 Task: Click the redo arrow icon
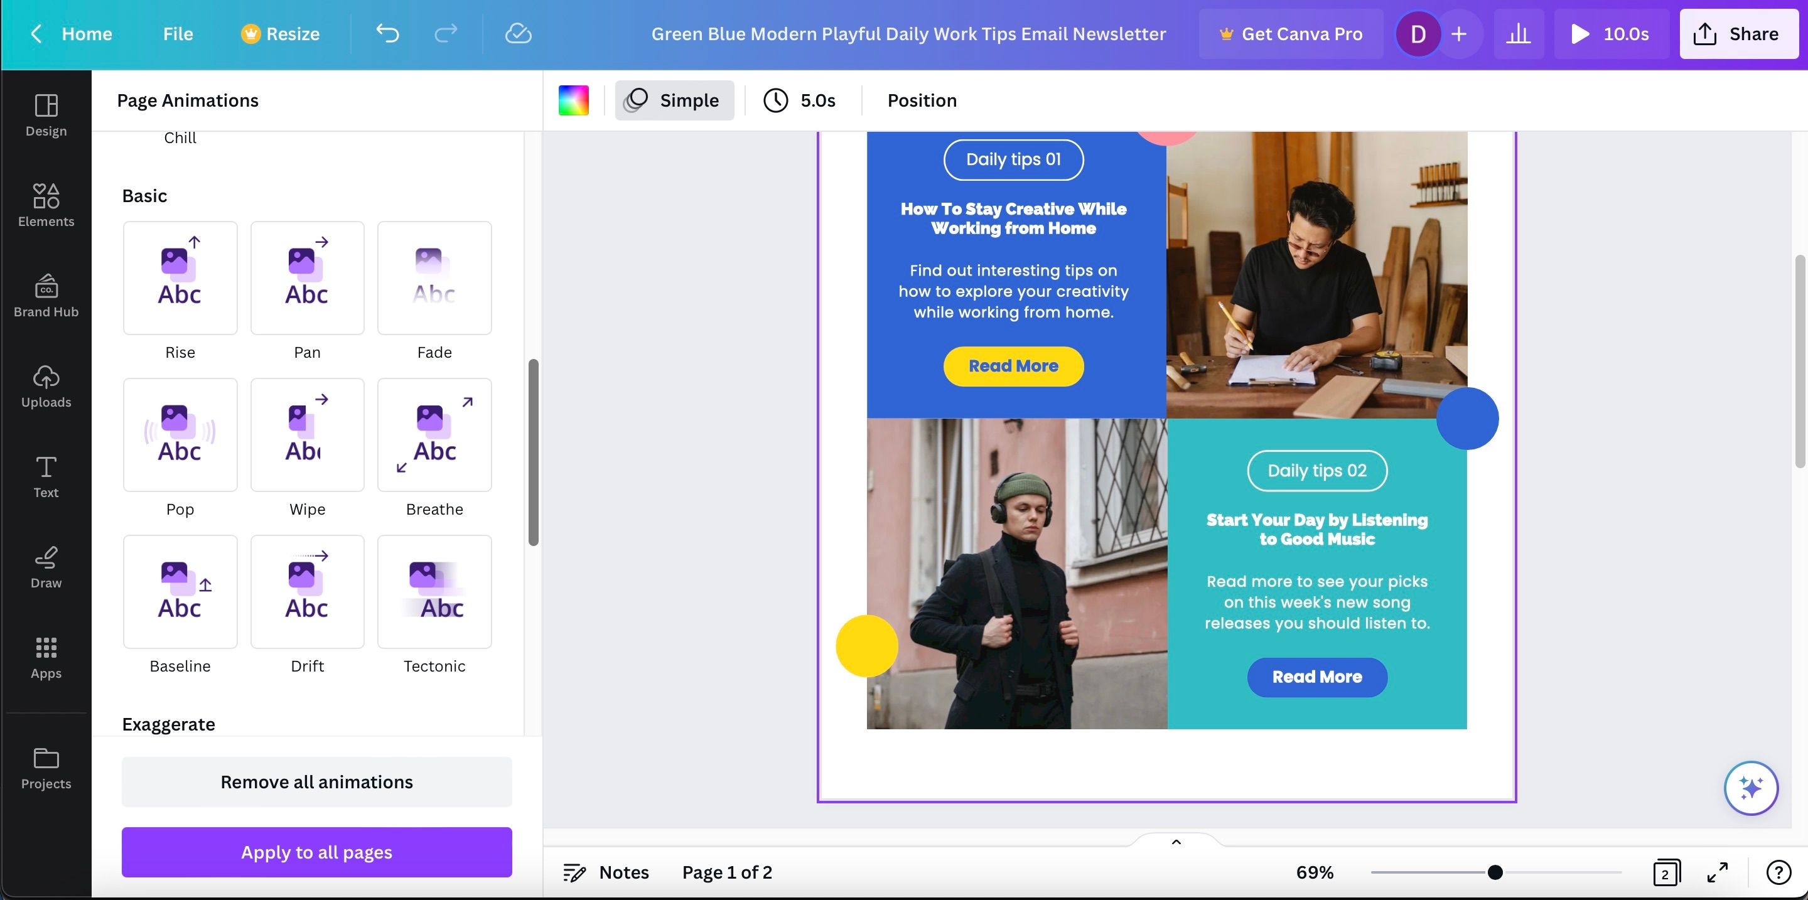click(446, 34)
